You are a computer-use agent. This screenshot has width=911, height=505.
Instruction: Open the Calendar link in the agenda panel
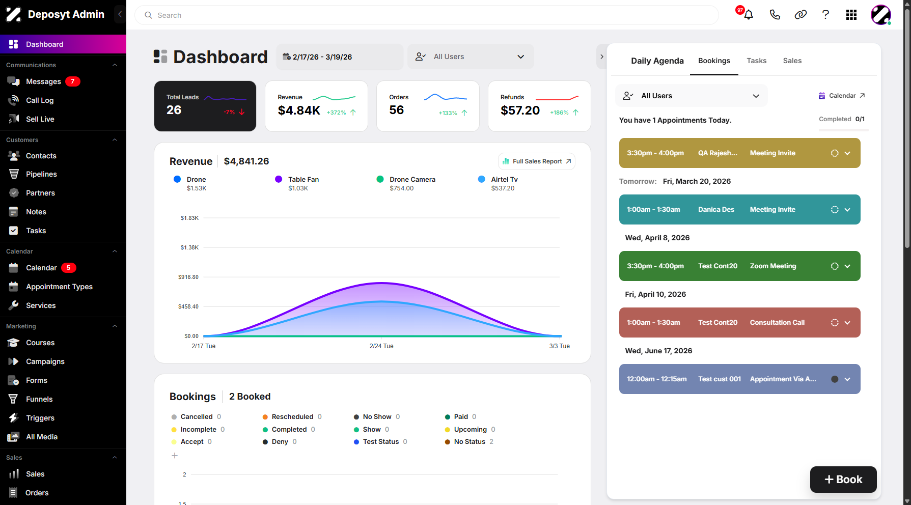click(x=842, y=96)
